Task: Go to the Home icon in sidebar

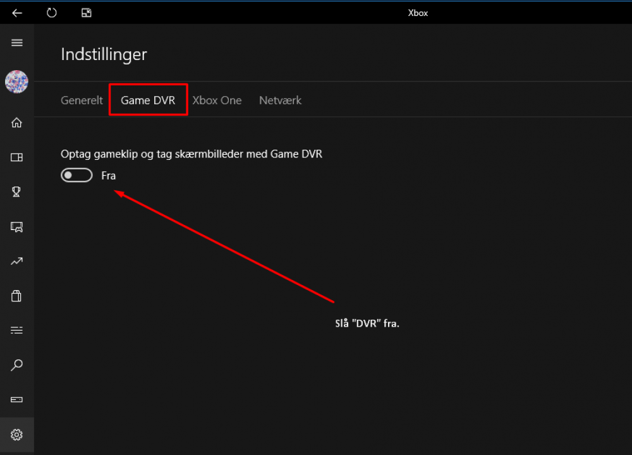Action: click(x=16, y=123)
